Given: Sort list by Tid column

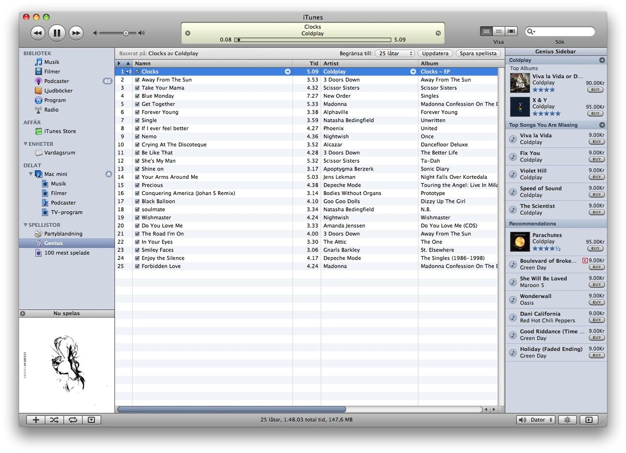Looking at the screenshot, I should coord(307,64).
